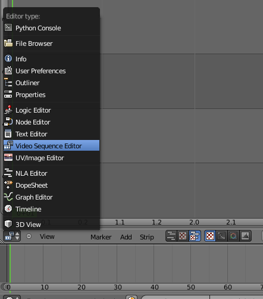Screen dimensions: 263x299
Task: Open the View menu
Action: tap(47, 236)
